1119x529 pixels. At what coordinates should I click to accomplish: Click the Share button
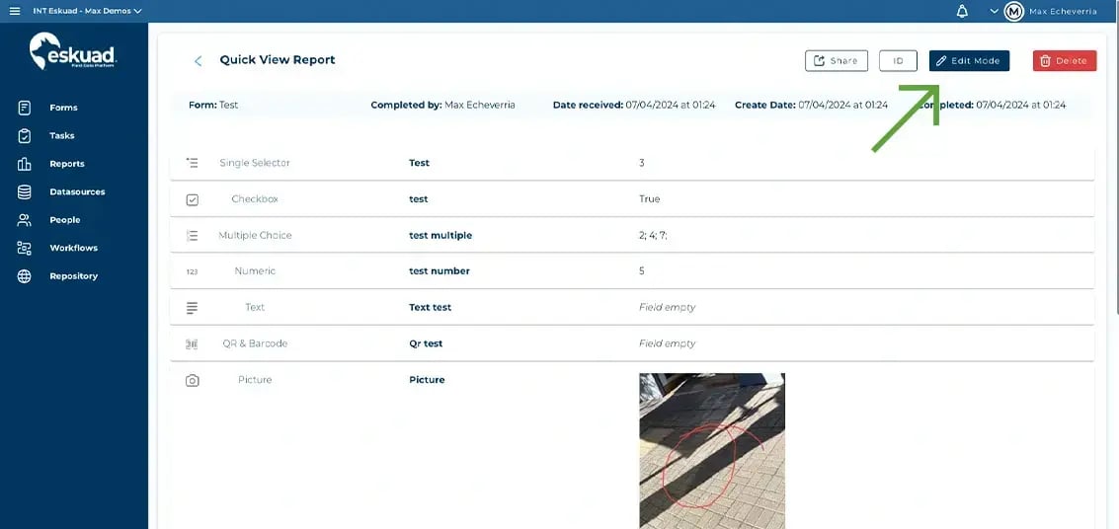click(x=836, y=61)
